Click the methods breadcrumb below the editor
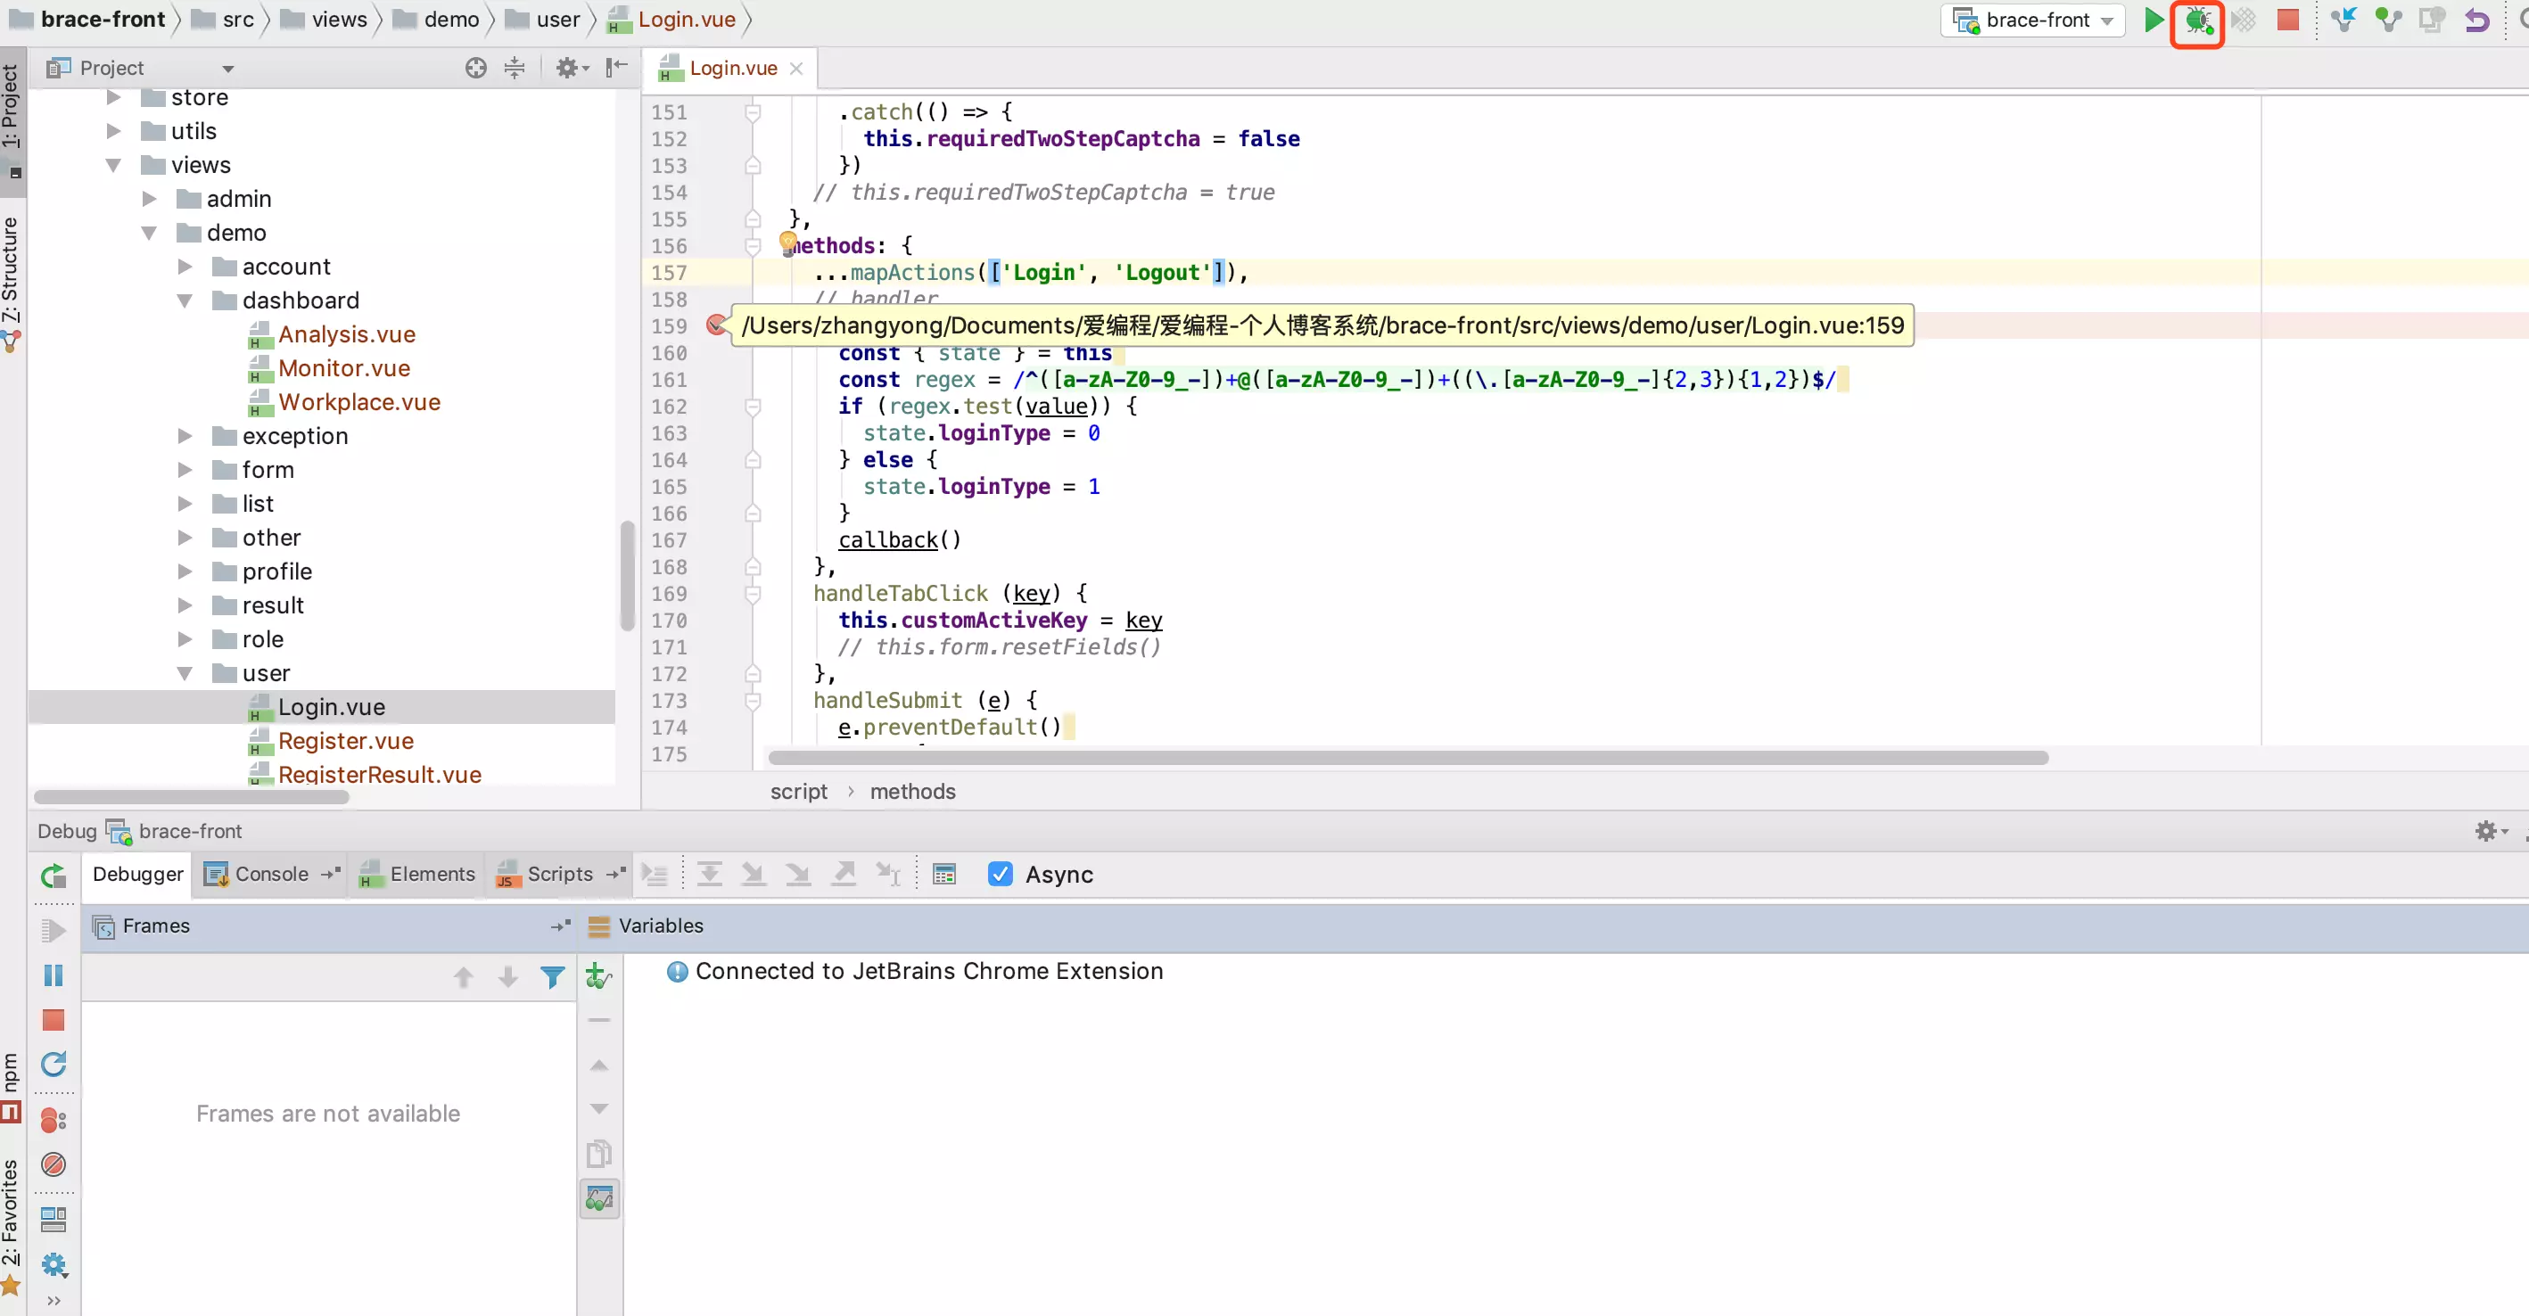The image size is (2529, 1316). (x=913, y=791)
